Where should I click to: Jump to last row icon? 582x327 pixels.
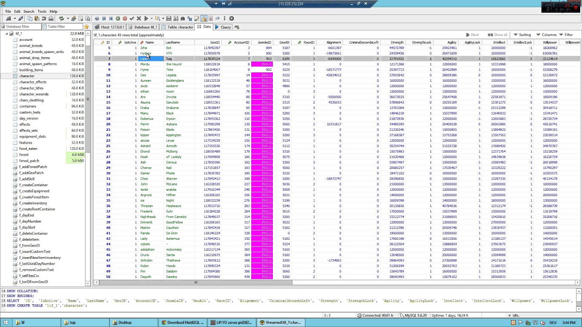click(x=111, y=19)
